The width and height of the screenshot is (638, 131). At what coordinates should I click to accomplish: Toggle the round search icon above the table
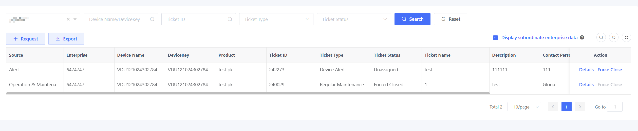601,37
